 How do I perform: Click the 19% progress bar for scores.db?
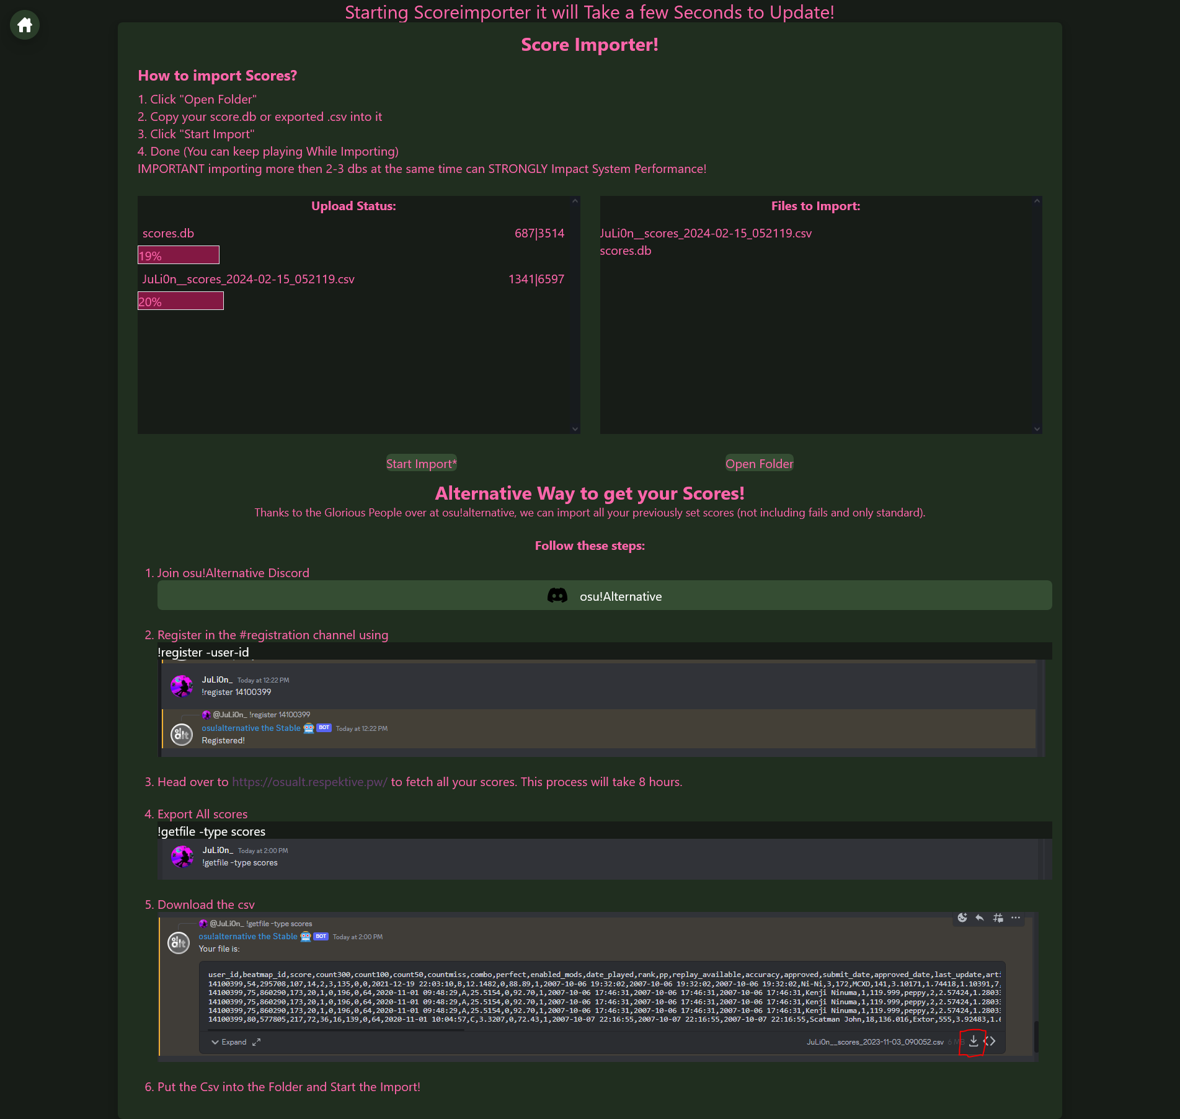click(x=178, y=255)
